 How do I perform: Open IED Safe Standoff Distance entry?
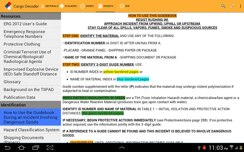30,72
